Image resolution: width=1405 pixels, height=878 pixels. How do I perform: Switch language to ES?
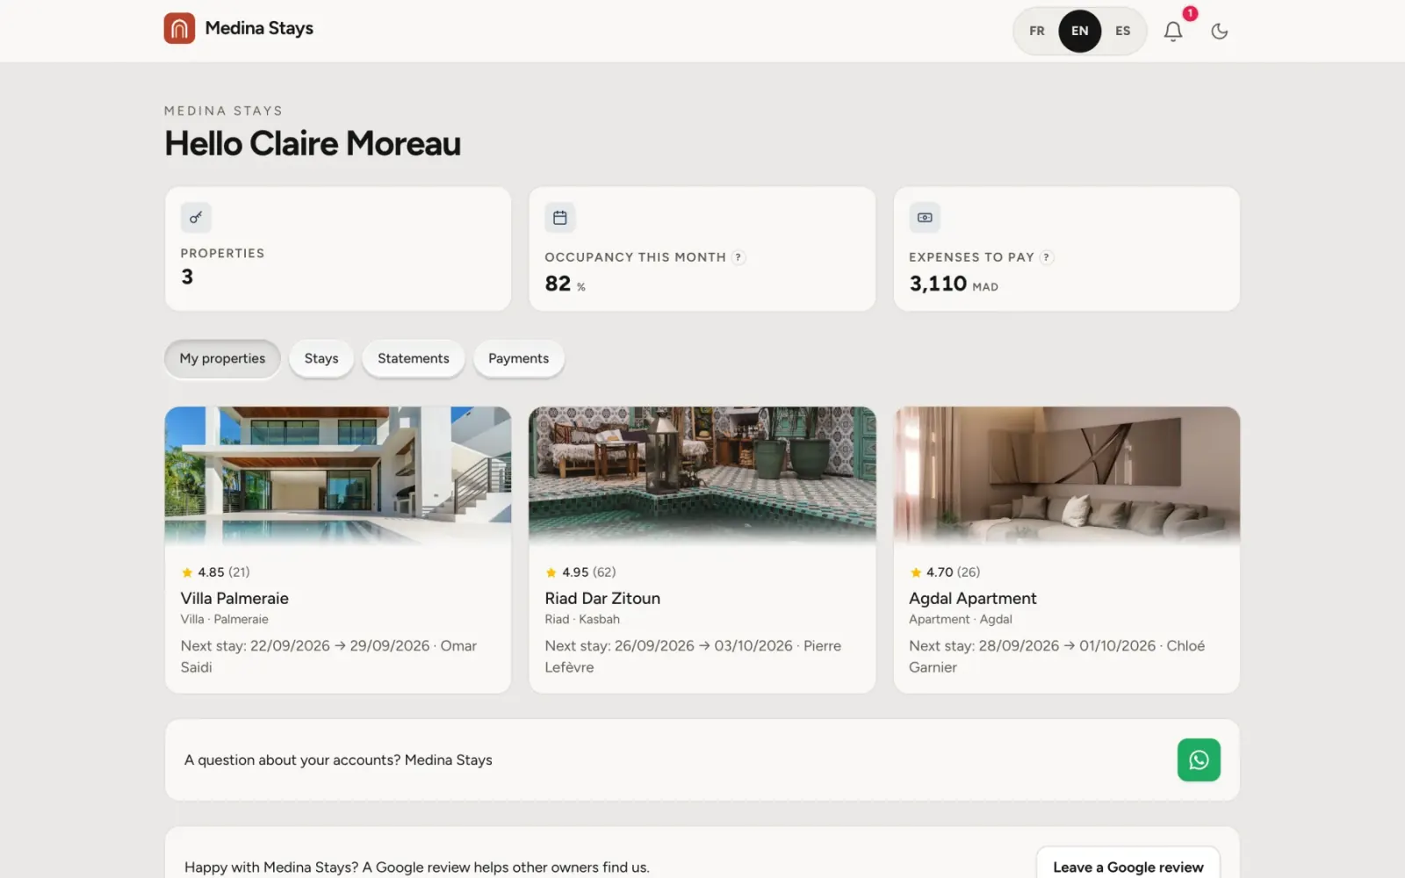point(1122,31)
